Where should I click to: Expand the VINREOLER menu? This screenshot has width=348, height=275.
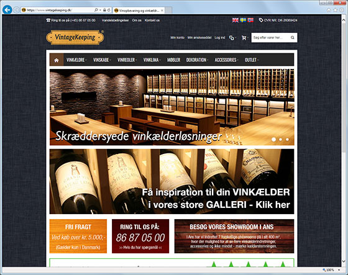coord(127,60)
